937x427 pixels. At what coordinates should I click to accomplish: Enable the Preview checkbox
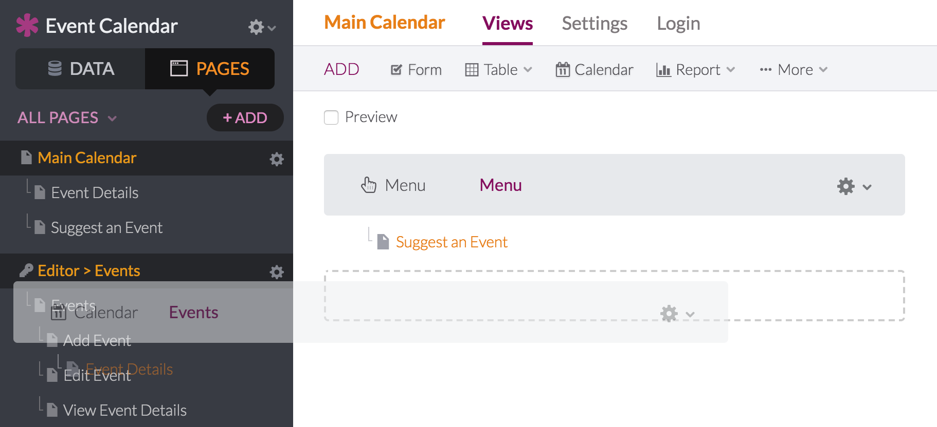(x=331, y=118)
